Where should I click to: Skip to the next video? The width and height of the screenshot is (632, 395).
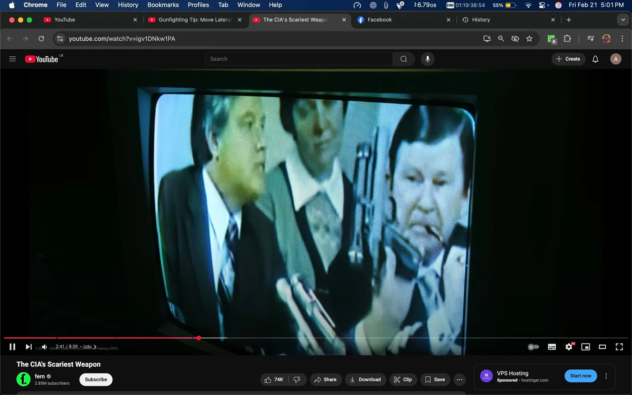click(x=28, y=347)
